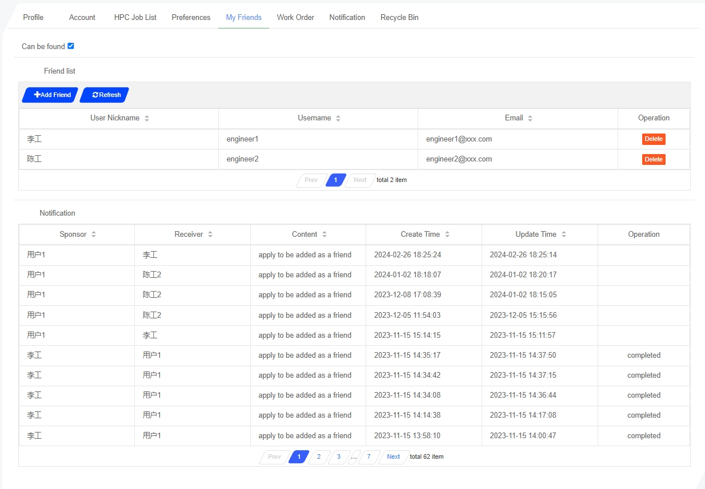The height and width of the screenshot is (489, 705).
Task: Sort friend list by Username icon
Action: pos(338,118)
